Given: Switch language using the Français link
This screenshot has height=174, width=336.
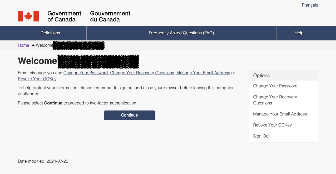Looking at the screenshot, I should click(x=310, y=5).
